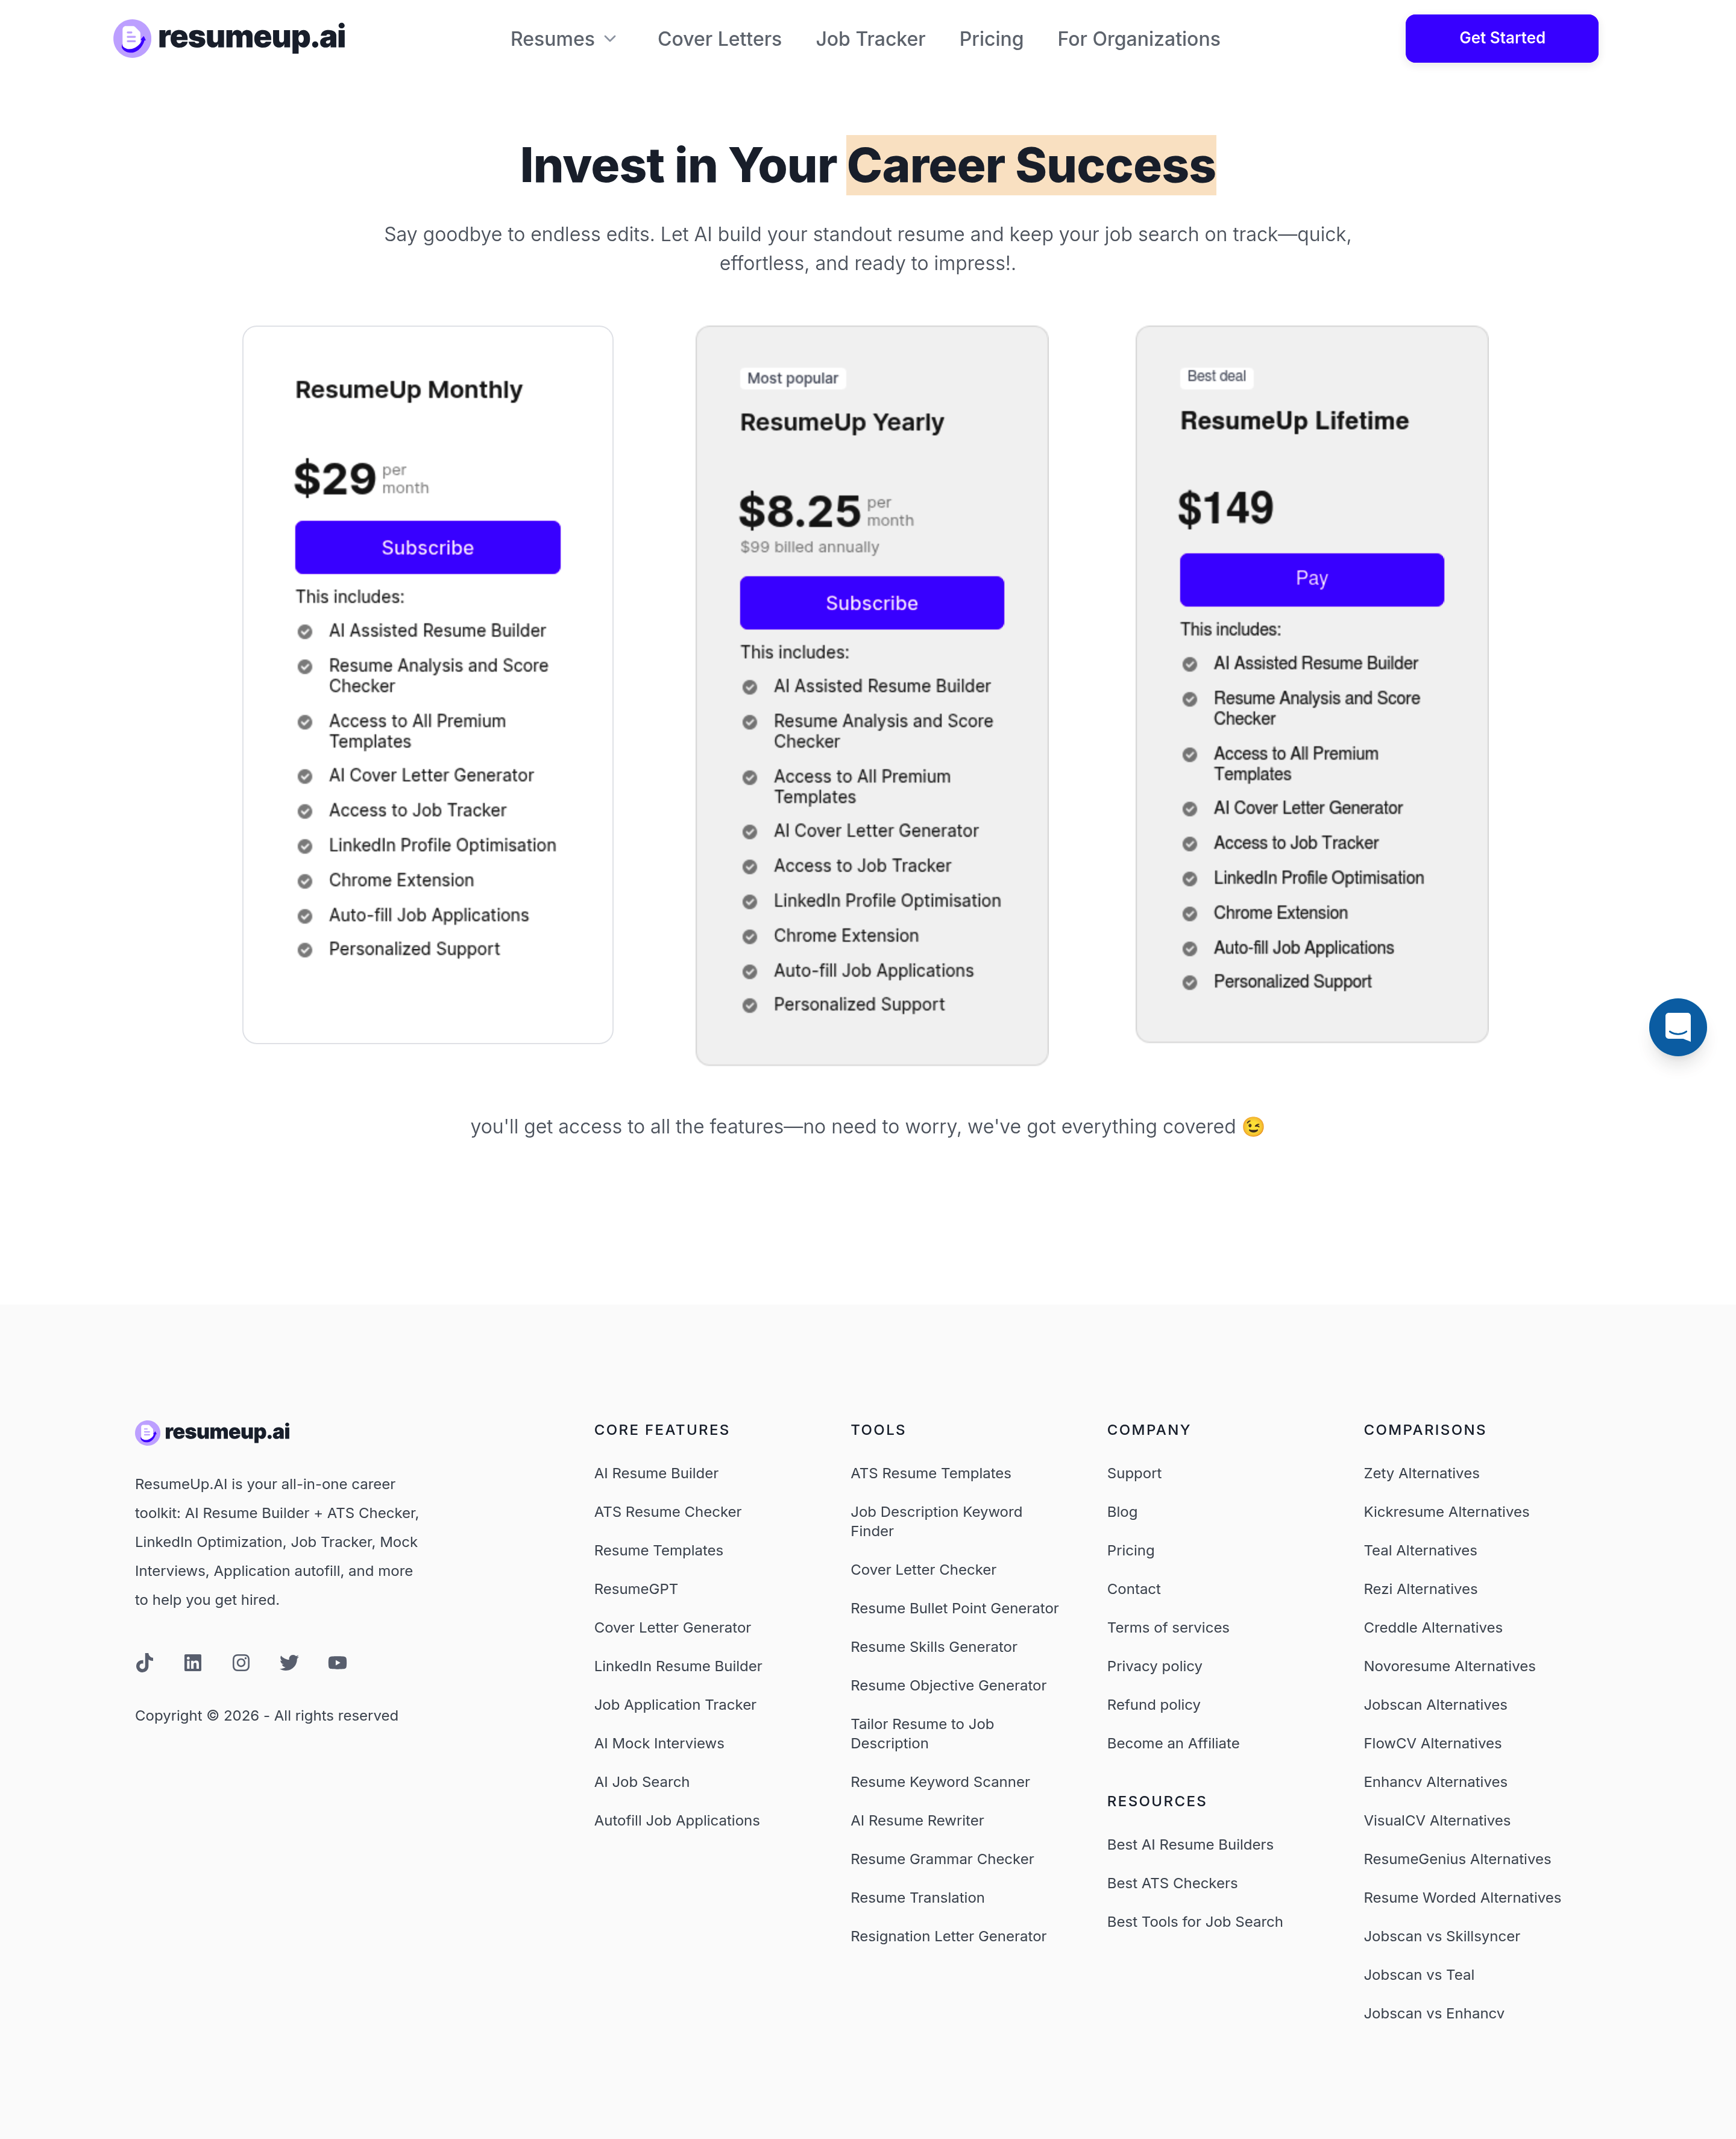The width and height of the screenshot is (1736, 2139).
Task: Open the Zety Alternatives comparison link
Action: point(1421,1473)
